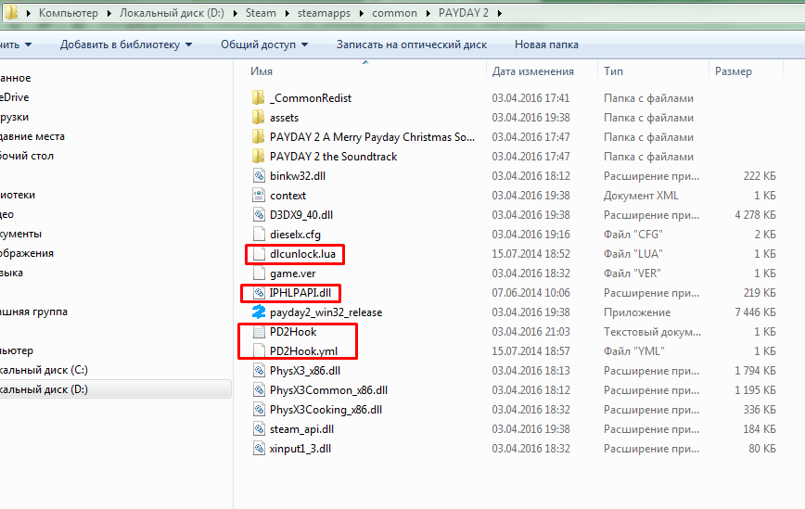Go to steamapps in the breadcrumb path
Image resolution: width=805 pixels, height=509 pixels.
pos(324,13)
